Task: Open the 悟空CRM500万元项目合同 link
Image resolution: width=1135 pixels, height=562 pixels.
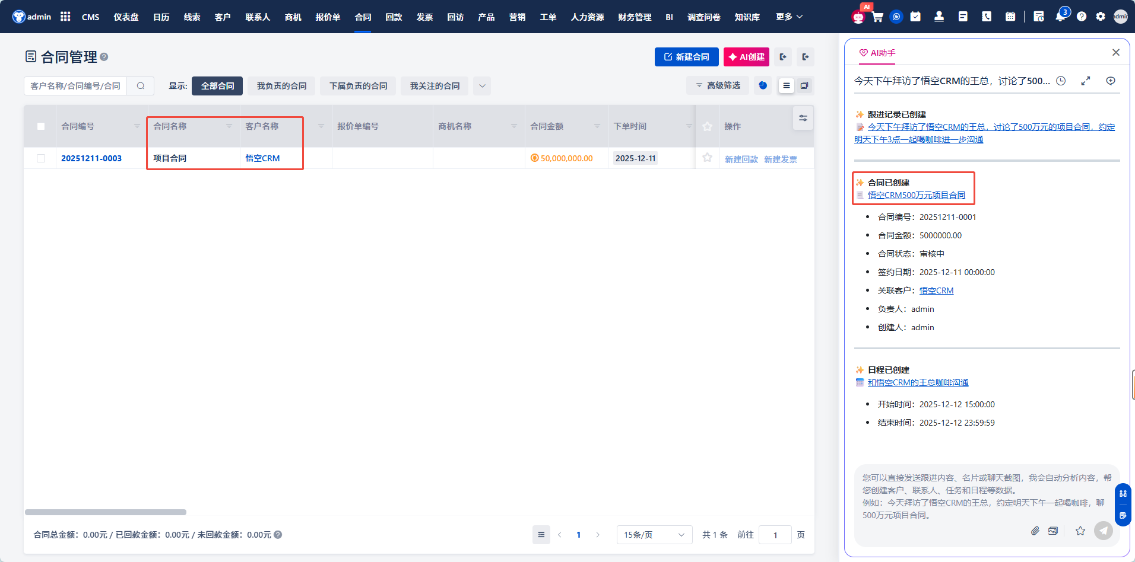Action: pyautogui.click(x=916, y=195)
